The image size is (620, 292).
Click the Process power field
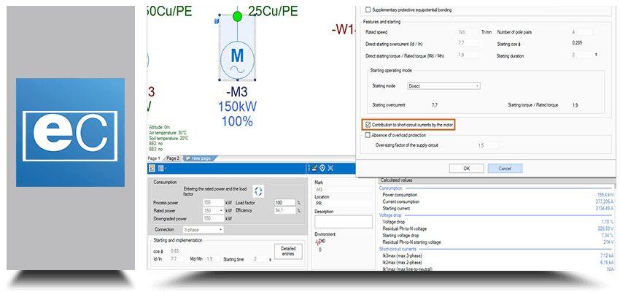tap(213, 203)
